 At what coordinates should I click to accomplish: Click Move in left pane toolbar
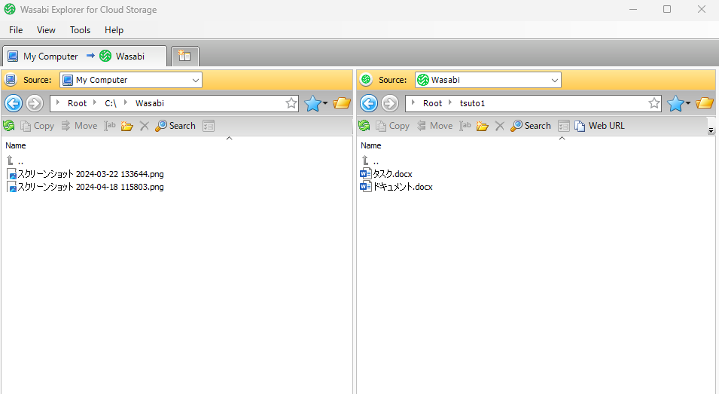point(79,126)
